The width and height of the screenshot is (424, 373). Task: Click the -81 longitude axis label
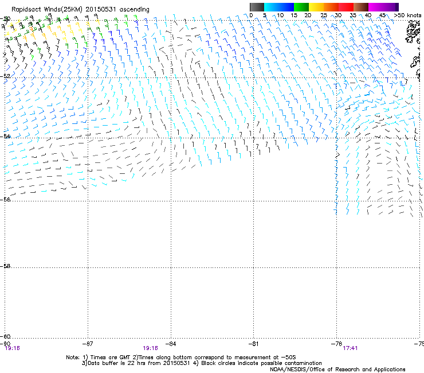pos(253,344)
